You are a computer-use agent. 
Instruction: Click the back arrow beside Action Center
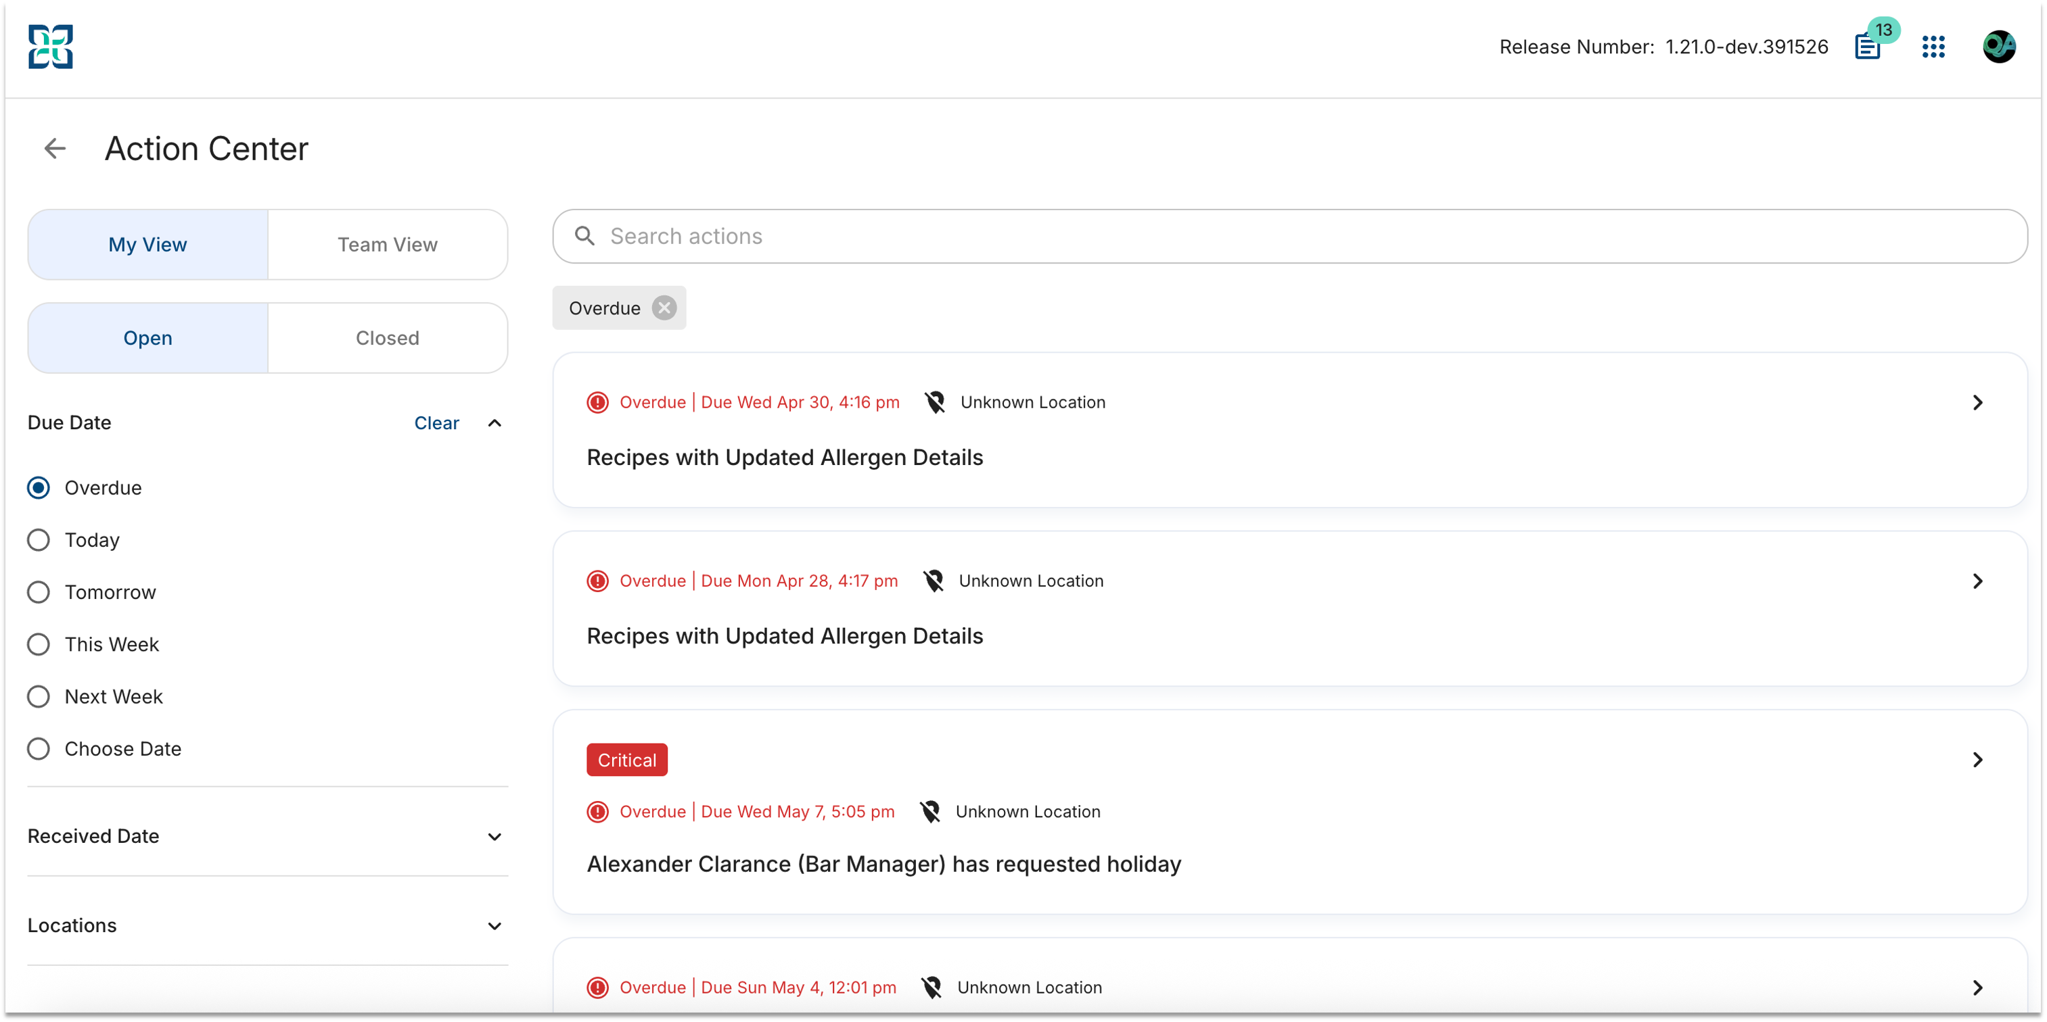pyautogui.click(x=55, y=149)
